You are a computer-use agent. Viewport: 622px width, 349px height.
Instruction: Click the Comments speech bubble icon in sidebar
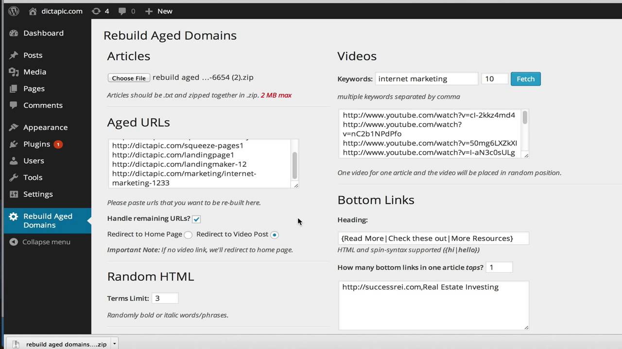click(x=14, y=105)
